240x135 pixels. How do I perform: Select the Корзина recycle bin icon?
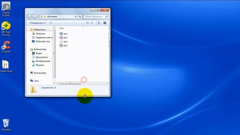(x=6, y=125)
